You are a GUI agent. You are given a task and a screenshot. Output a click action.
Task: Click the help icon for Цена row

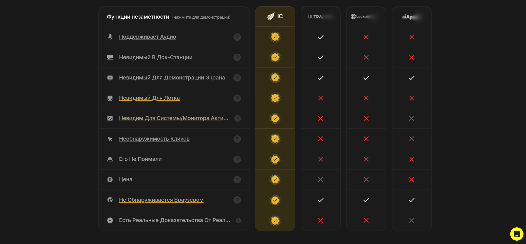point(237,180)
